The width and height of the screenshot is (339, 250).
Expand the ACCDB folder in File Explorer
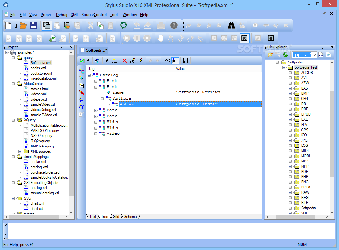290,73
